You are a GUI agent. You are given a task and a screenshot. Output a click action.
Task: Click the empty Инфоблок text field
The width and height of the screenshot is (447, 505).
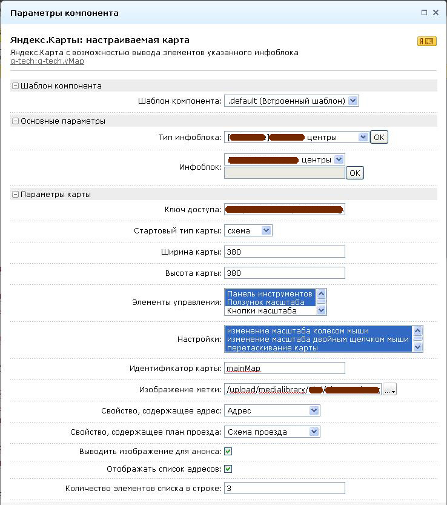pos(285,173)
